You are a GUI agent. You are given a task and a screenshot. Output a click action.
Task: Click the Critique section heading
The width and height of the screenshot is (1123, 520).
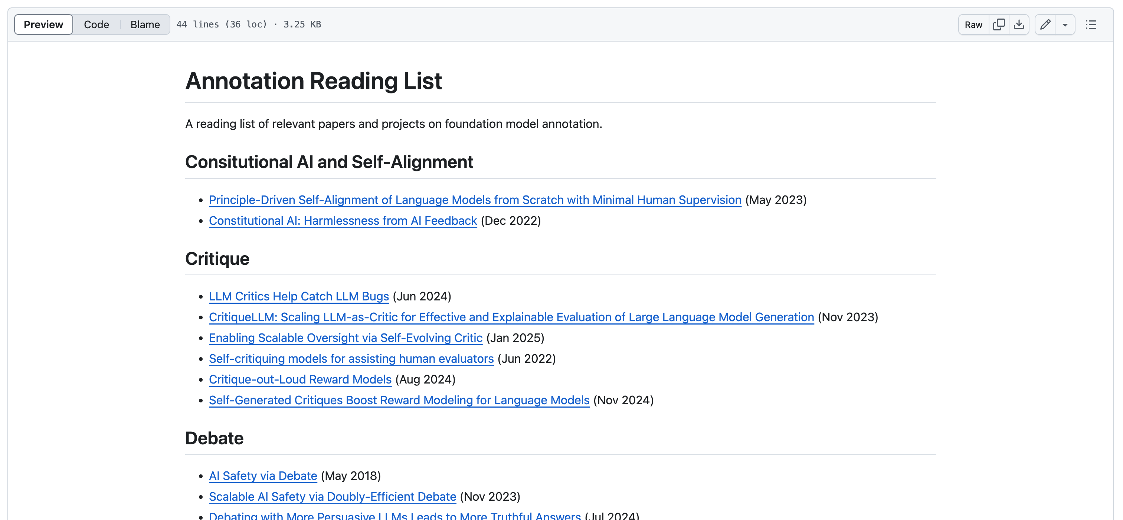217,259
